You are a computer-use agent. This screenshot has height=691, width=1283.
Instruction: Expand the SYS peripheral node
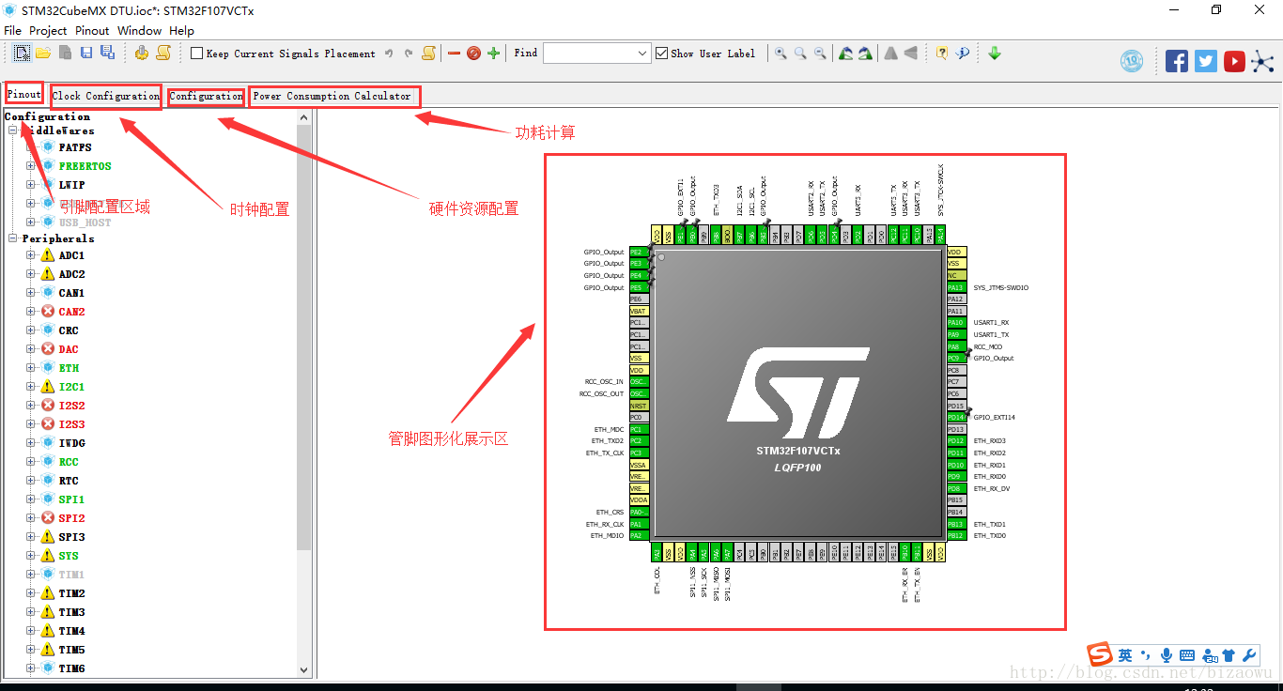coord(30,556)
